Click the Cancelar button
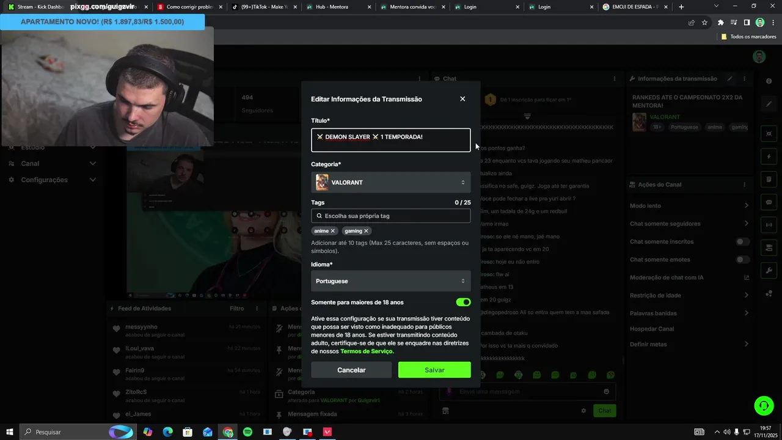The width and height of the screenshot is (782, 440). [x=351, y=370]
